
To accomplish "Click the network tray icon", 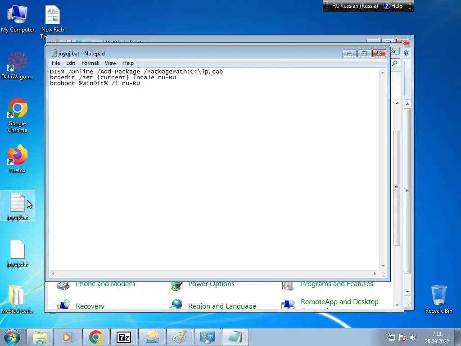I will pyautogui.click(x=391, y=337).
